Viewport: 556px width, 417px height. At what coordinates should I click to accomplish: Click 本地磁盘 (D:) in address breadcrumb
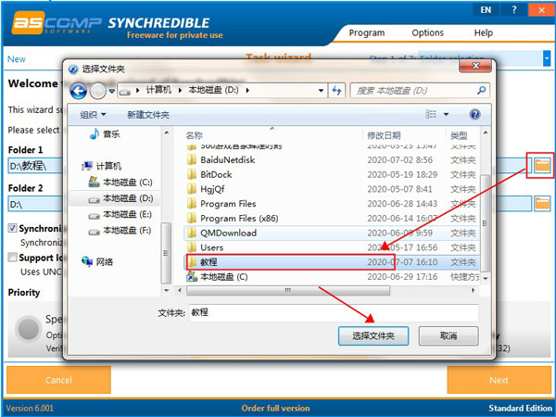213,90
